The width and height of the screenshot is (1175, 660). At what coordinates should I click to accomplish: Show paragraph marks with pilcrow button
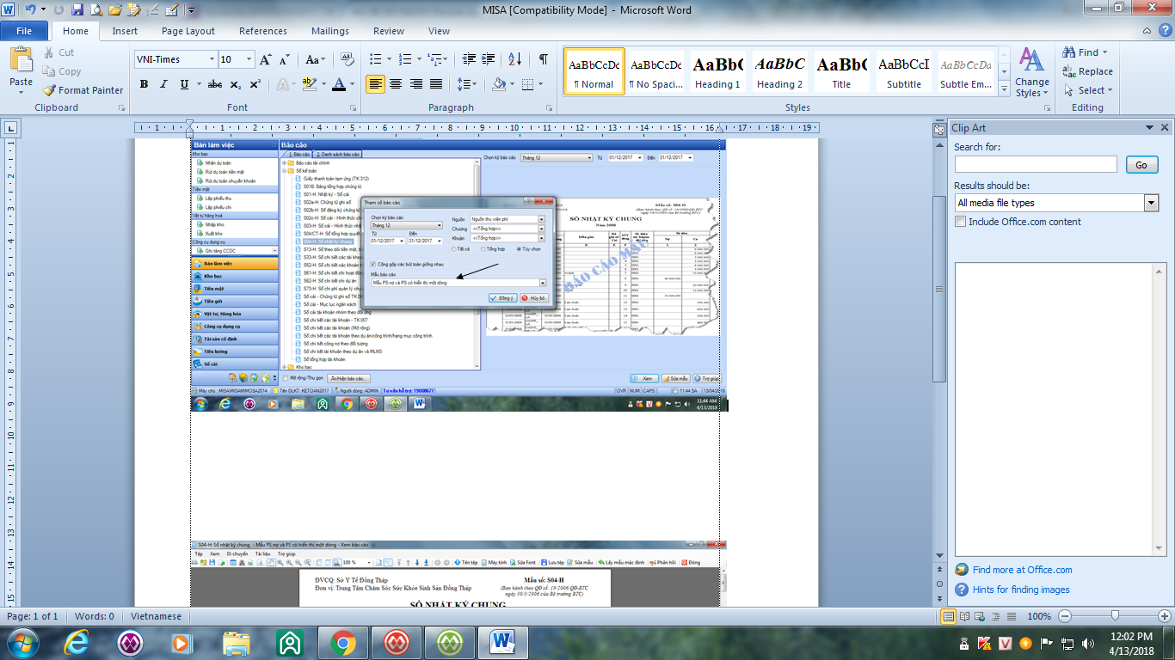click(543, 59)
